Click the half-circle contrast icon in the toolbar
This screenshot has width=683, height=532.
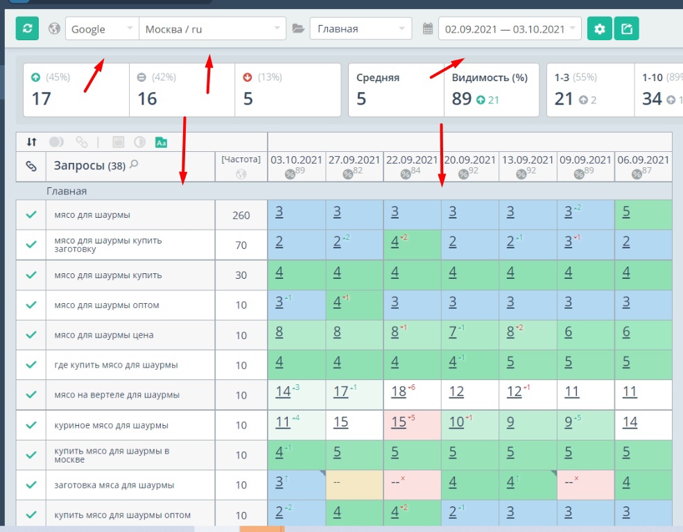pos(139,141)
